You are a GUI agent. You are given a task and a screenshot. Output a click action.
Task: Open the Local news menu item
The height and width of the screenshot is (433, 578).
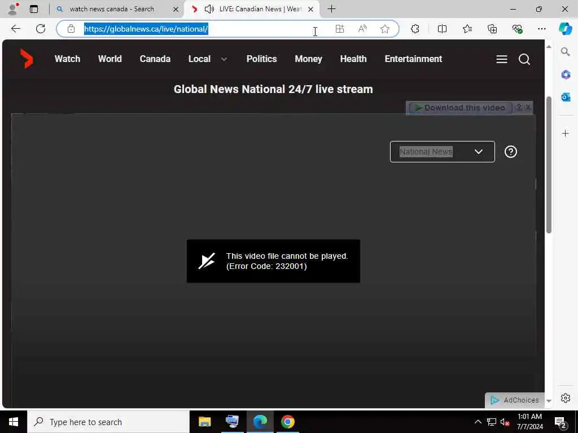[199, 59]
